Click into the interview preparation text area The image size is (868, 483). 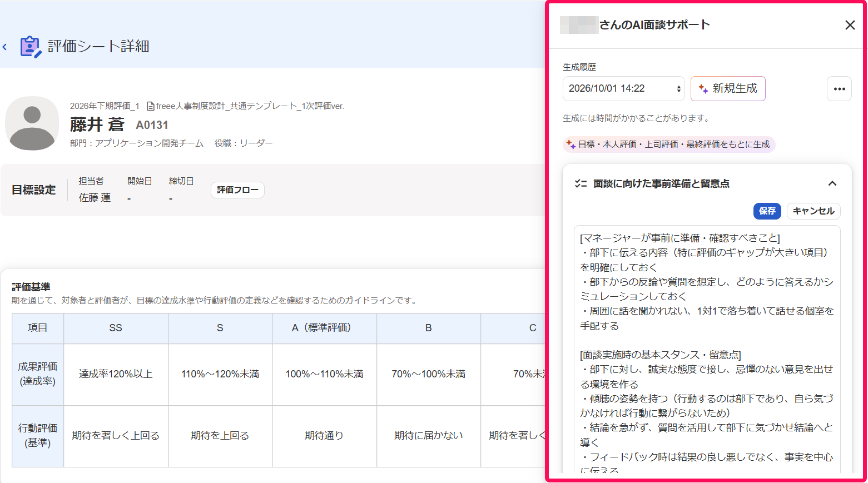point(707,349)
